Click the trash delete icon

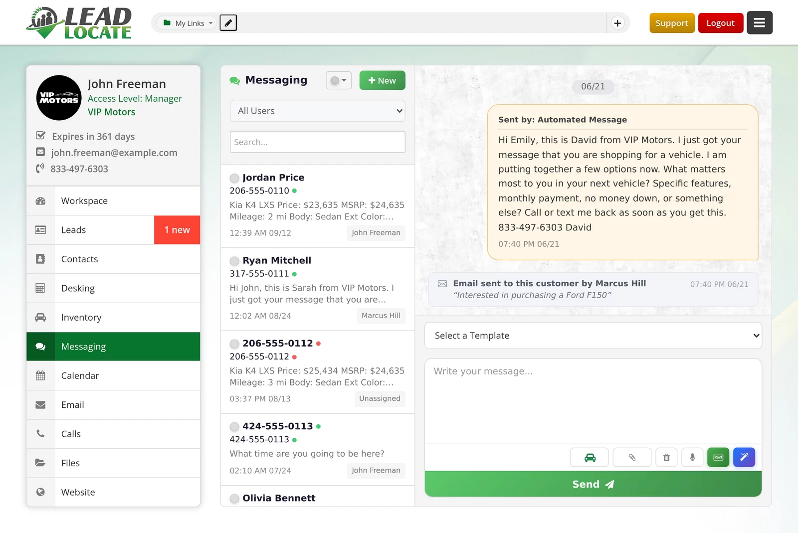pyautogui.click(x=666, y=457)
